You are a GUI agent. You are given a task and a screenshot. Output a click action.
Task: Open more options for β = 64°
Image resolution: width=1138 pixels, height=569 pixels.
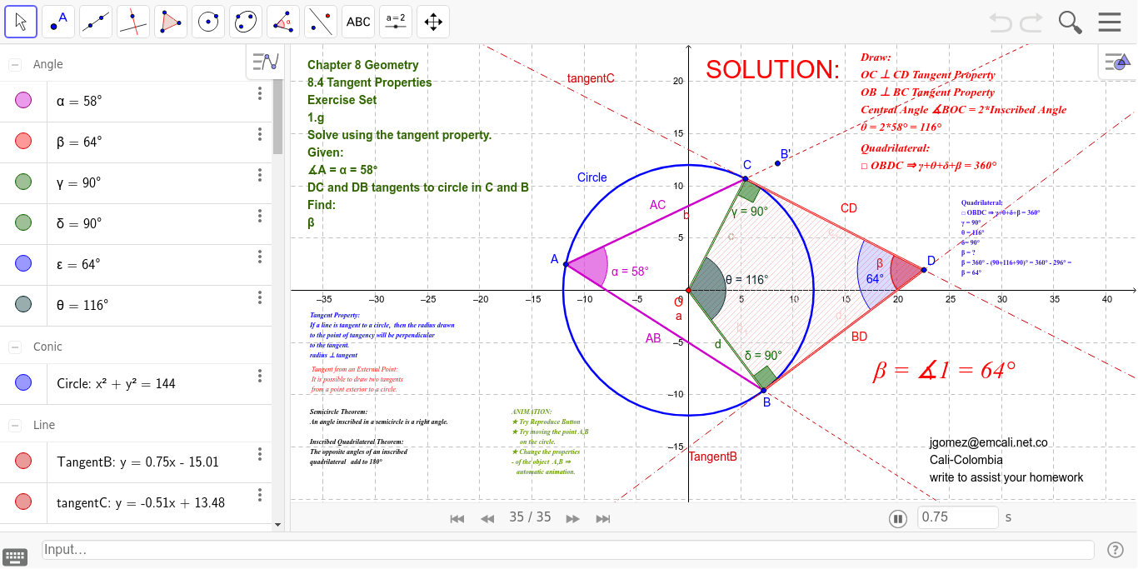click(260, 134)
